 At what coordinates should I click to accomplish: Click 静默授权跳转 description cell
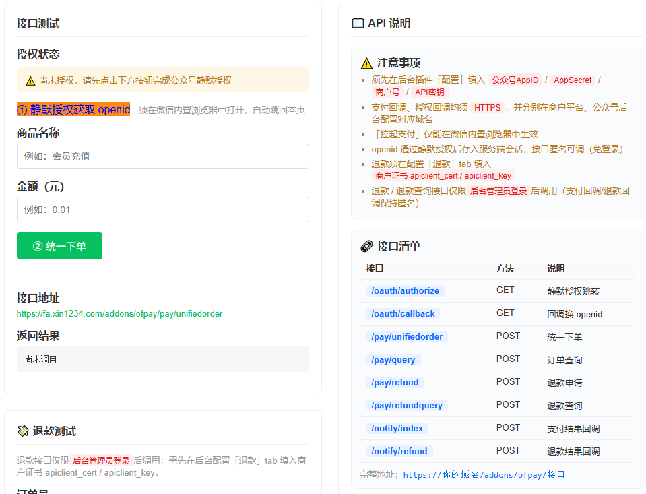pyautogui.click(x=573, y=291)
